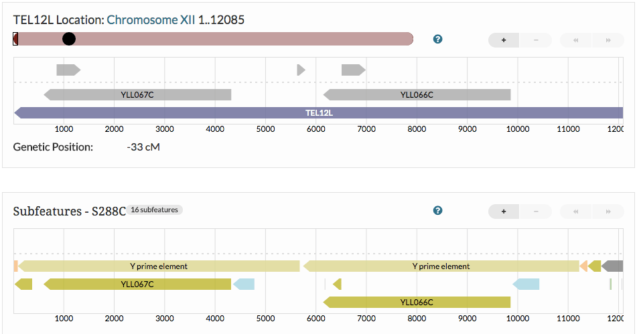Select olive YLL066C bar in Subfeatures track

coord(417,303)
